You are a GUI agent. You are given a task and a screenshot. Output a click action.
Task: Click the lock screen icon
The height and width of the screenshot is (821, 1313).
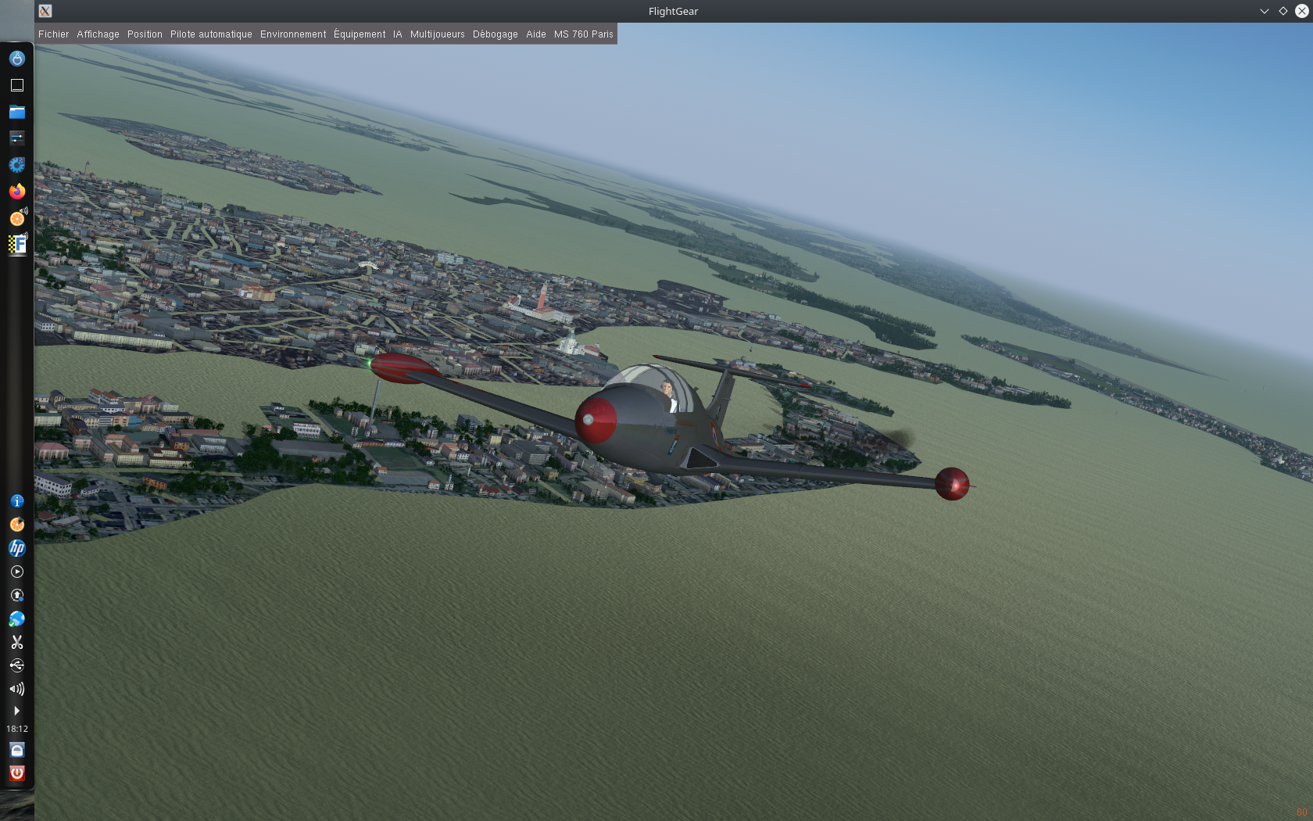(16, 750)
